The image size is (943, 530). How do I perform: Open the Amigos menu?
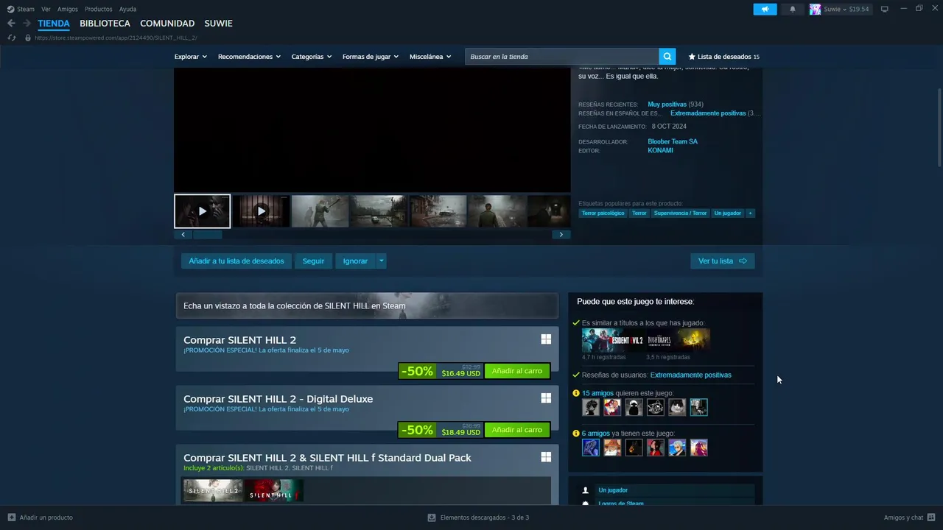tap(68, 9)
